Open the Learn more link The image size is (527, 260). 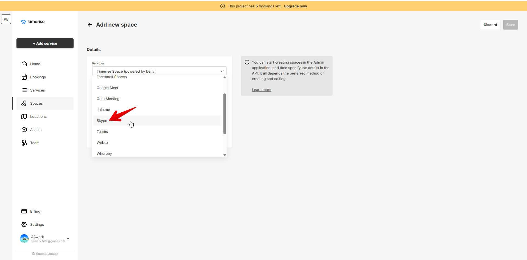(262, 90)
